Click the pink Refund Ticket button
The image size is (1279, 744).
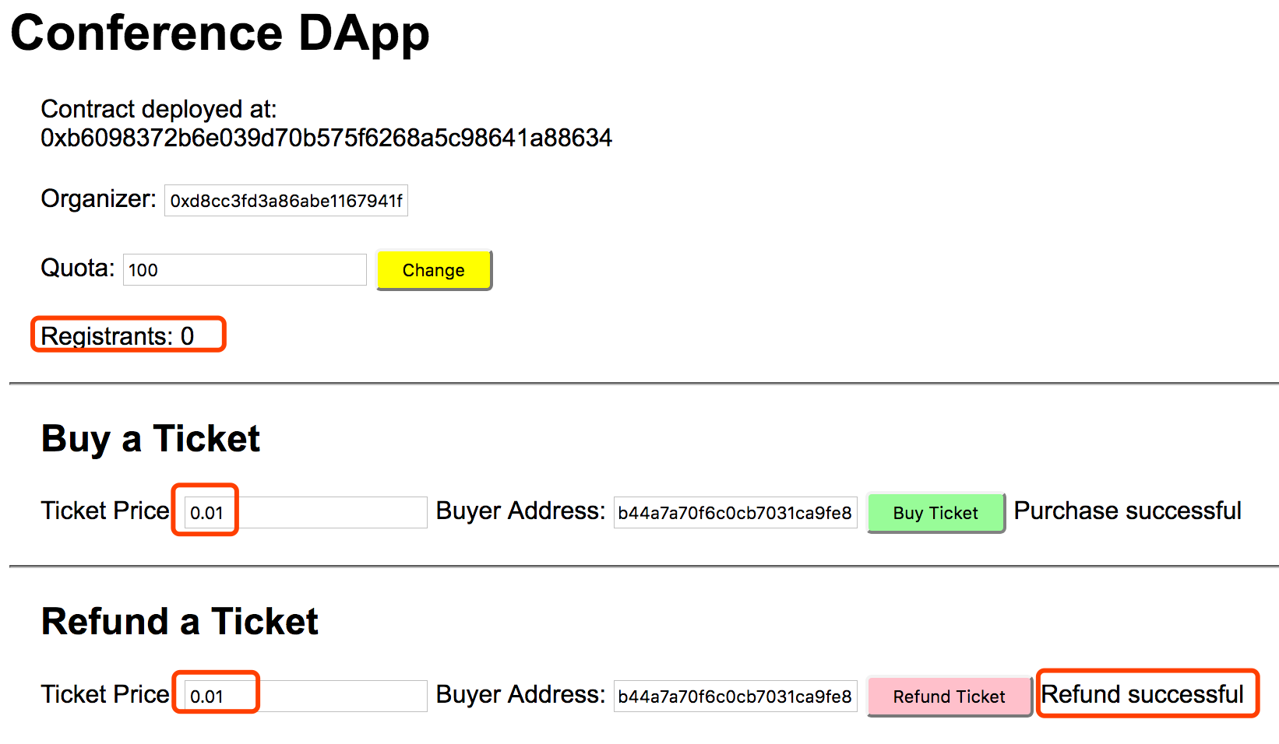[949, 697]
